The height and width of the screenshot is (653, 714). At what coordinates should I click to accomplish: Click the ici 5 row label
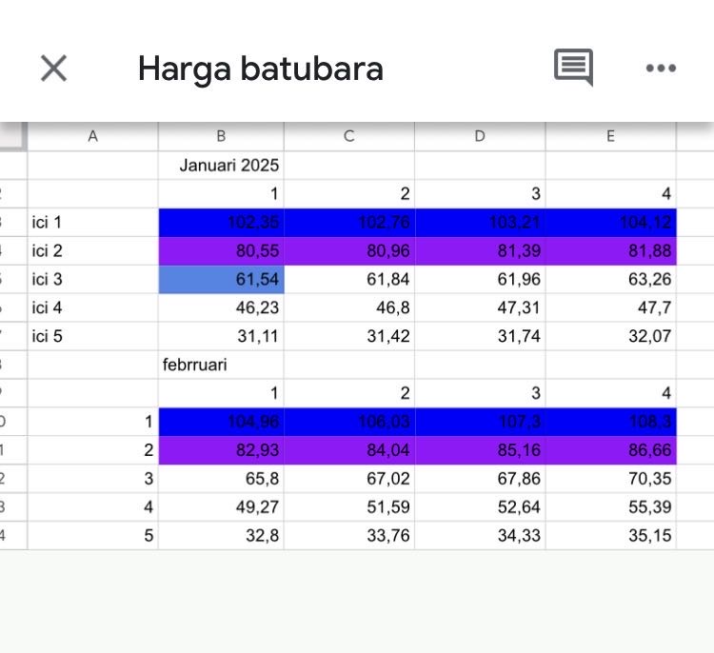pyautogui.click(x=92, y=337)
